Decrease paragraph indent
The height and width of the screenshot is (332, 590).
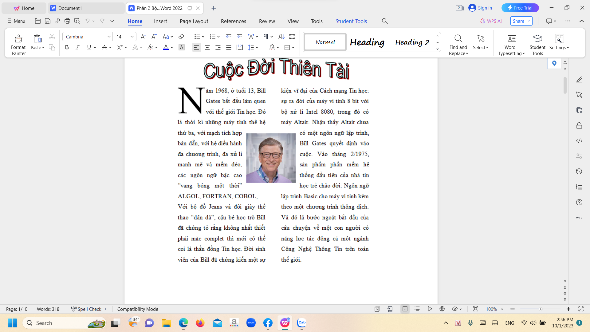[229, 37]
